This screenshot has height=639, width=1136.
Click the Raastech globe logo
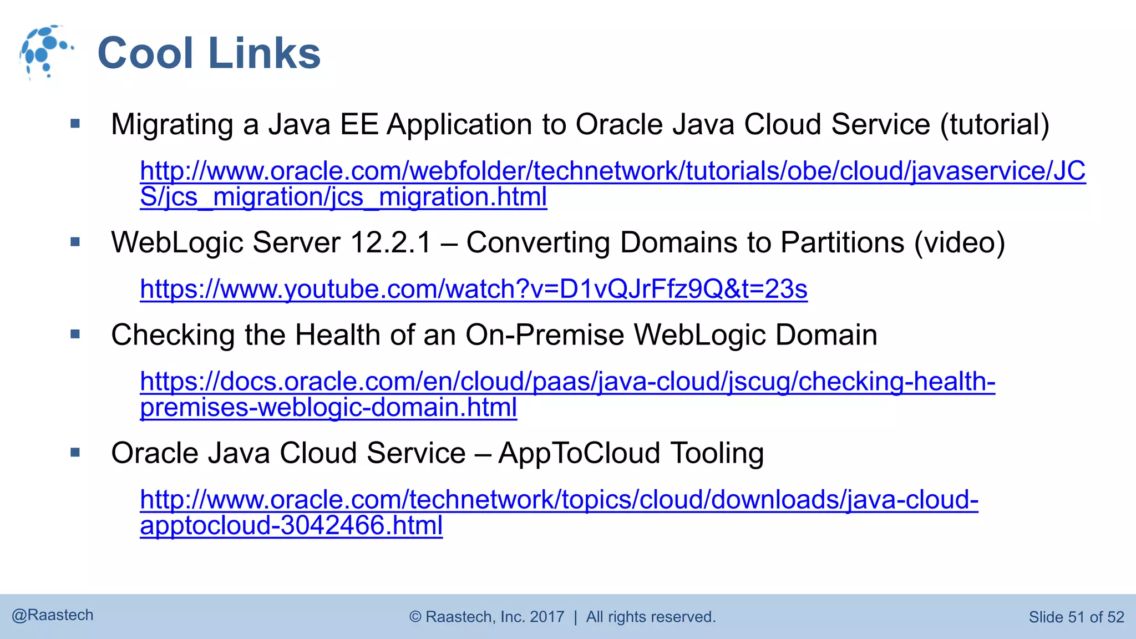[46, 52]
